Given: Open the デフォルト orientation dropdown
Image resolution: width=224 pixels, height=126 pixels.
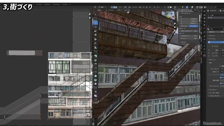Looking at the screenshot, I should 111,10.
